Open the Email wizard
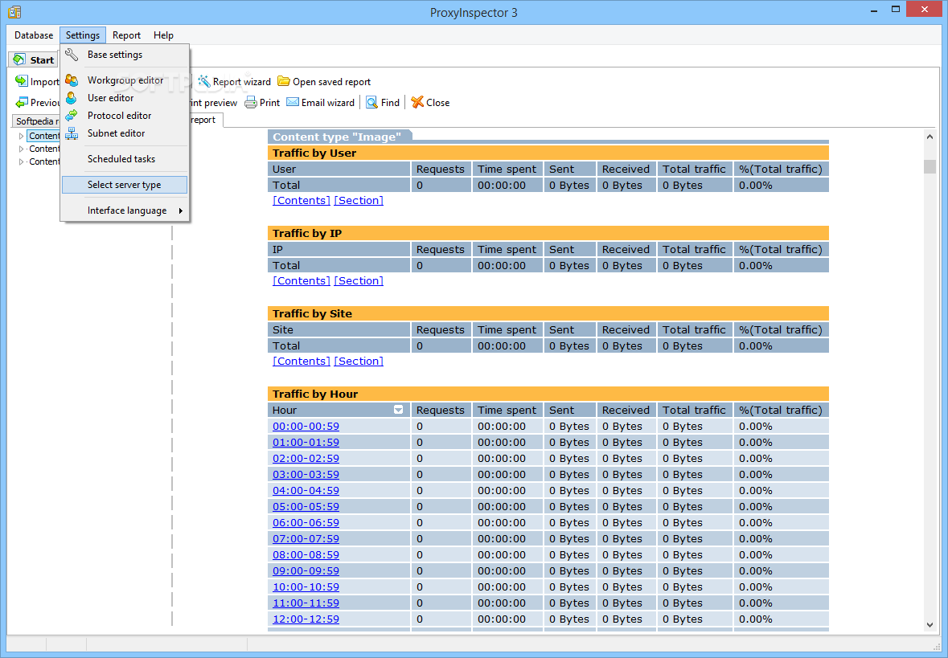Viewport: 948px width, 658px height. coord(320,103)
